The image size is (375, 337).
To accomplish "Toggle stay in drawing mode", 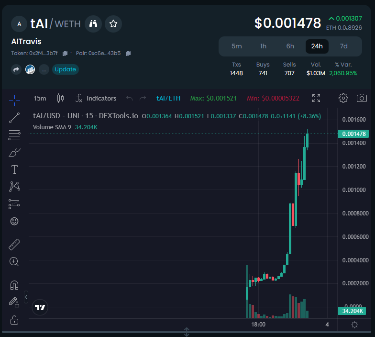I will [14, 303].
